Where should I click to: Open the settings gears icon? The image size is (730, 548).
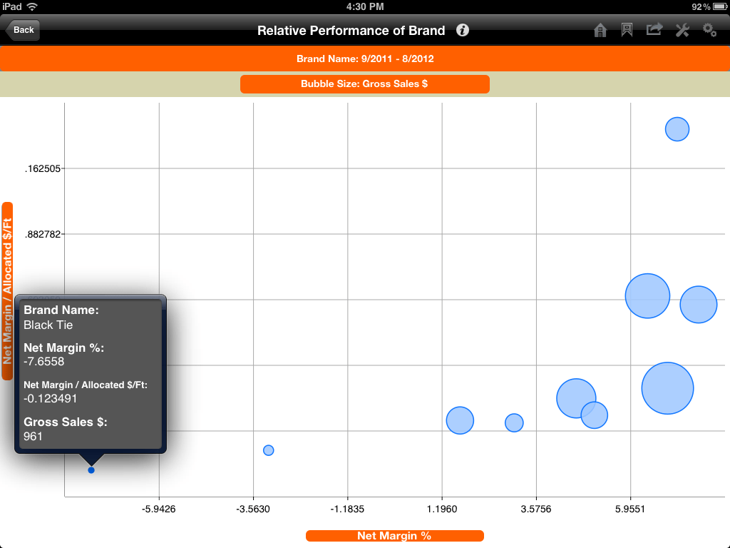tap(709, 30)
